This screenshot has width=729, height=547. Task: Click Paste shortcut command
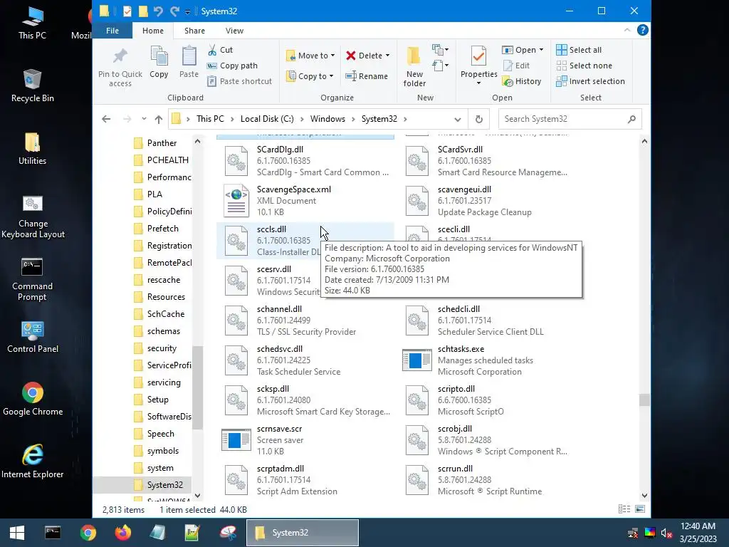coord(239,81)
